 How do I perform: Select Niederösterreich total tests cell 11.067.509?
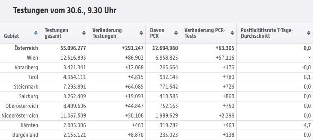point(73,116)
